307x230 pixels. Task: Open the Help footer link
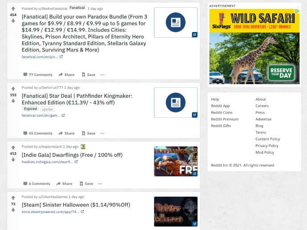coord(215,99)
